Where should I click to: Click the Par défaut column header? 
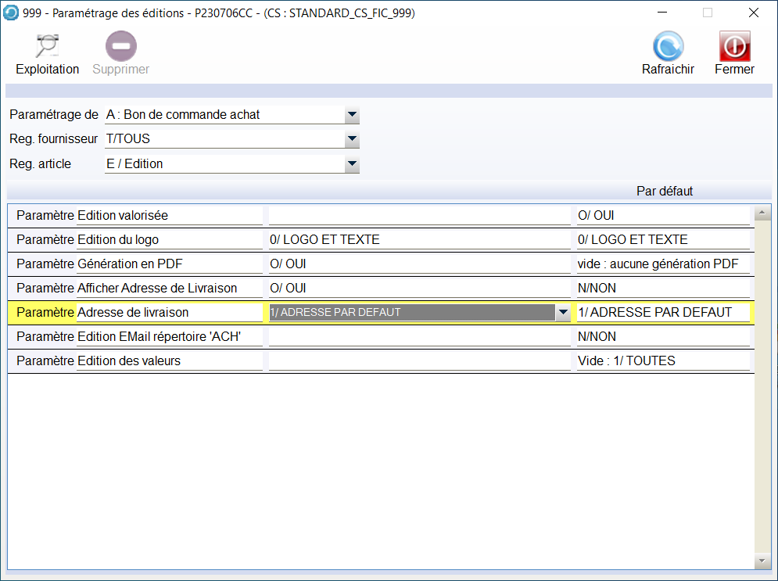point(664,191)
